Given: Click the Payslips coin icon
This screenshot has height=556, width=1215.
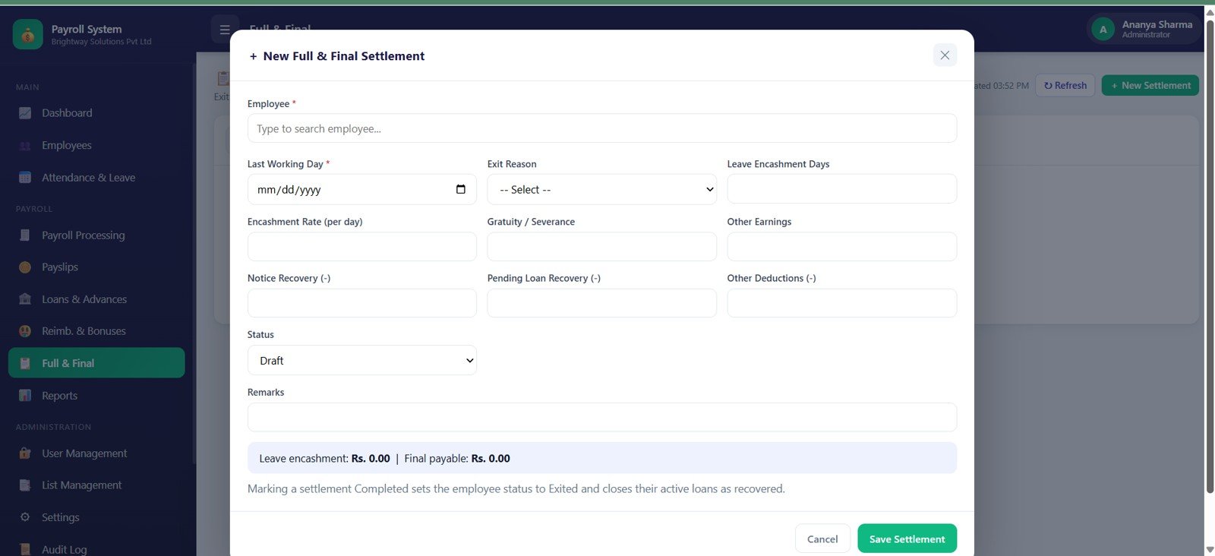Looking at the screenshot, I should (25, 267).
